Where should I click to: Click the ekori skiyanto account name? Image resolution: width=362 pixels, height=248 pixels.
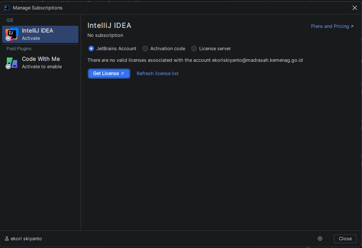pyautogui.click(x=26, y=239)
